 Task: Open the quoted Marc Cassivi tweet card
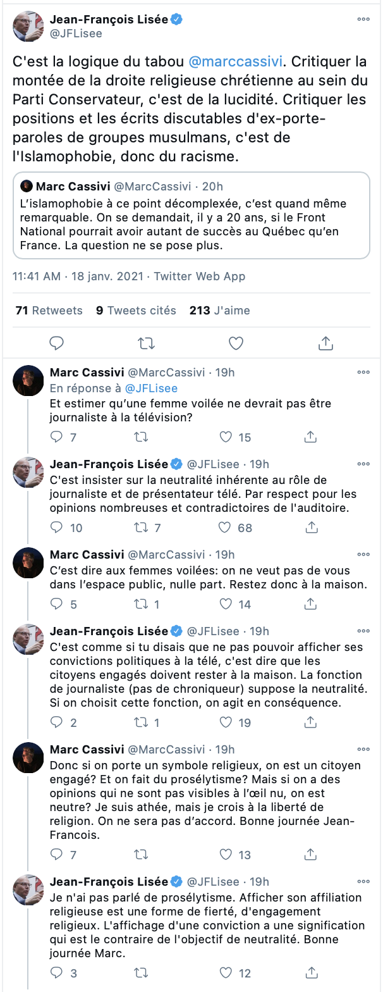(191, 215)
